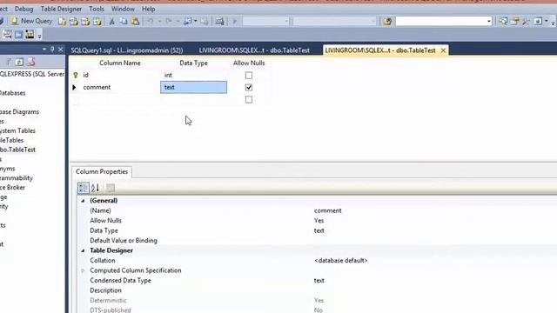Select the SQLEXPRESS server node in Object Explorer
Screen dimensions: 557x313
coord(32,74)
